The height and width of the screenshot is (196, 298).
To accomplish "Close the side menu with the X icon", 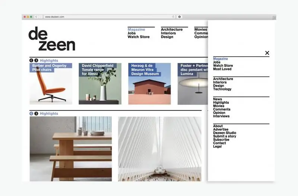I will [x=267, y=53].
